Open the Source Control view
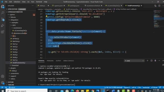The width and height of the screenshot is (164, 92). 3,19
